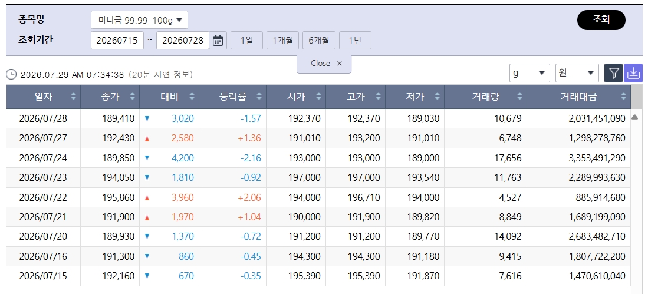
Task: Click the start date field 20260715
Action: (x=117, y=41)
